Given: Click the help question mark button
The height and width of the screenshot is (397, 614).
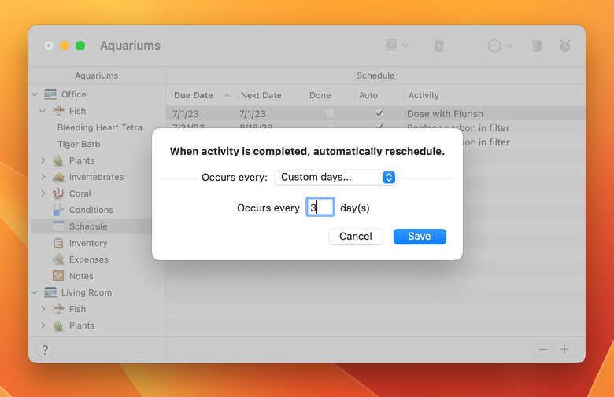Looking at the screenshot, I should click(x=45, y=351).
